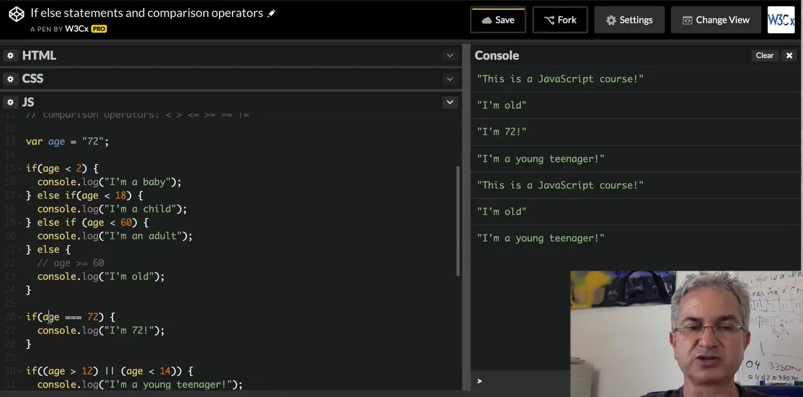
Task: Click the console command input prompt
Action: (520, 381)
